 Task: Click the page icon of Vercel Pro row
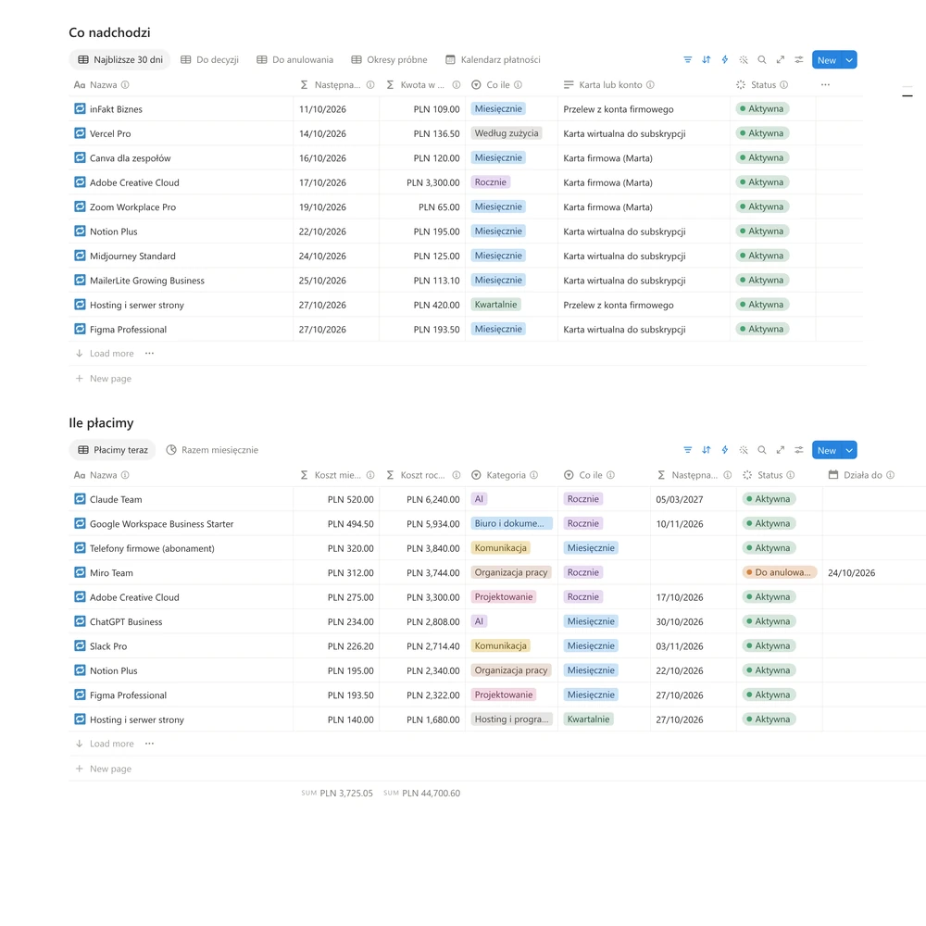tap(80, 133)
